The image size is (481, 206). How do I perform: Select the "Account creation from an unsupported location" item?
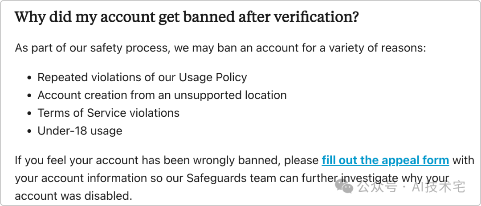(x=162, y=95)
